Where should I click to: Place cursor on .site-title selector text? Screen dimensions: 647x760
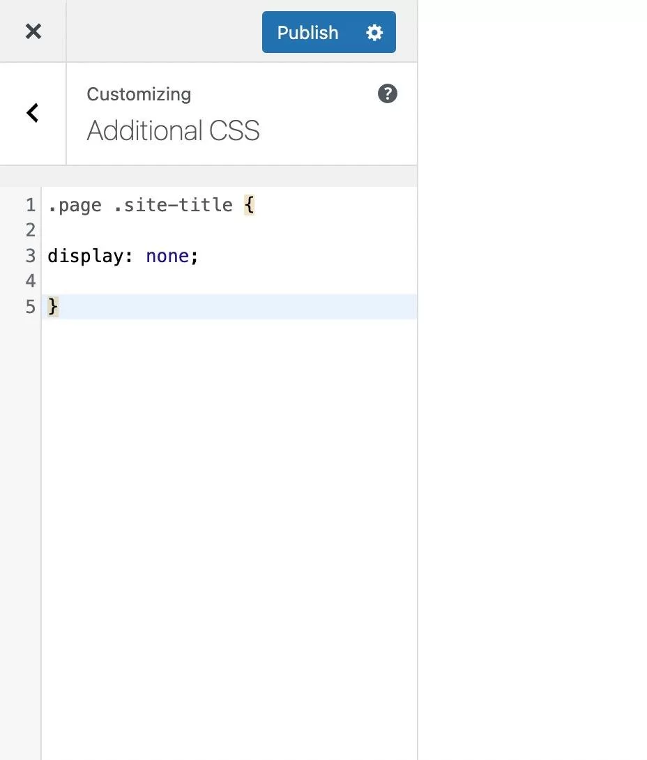[x=173, y=205]
